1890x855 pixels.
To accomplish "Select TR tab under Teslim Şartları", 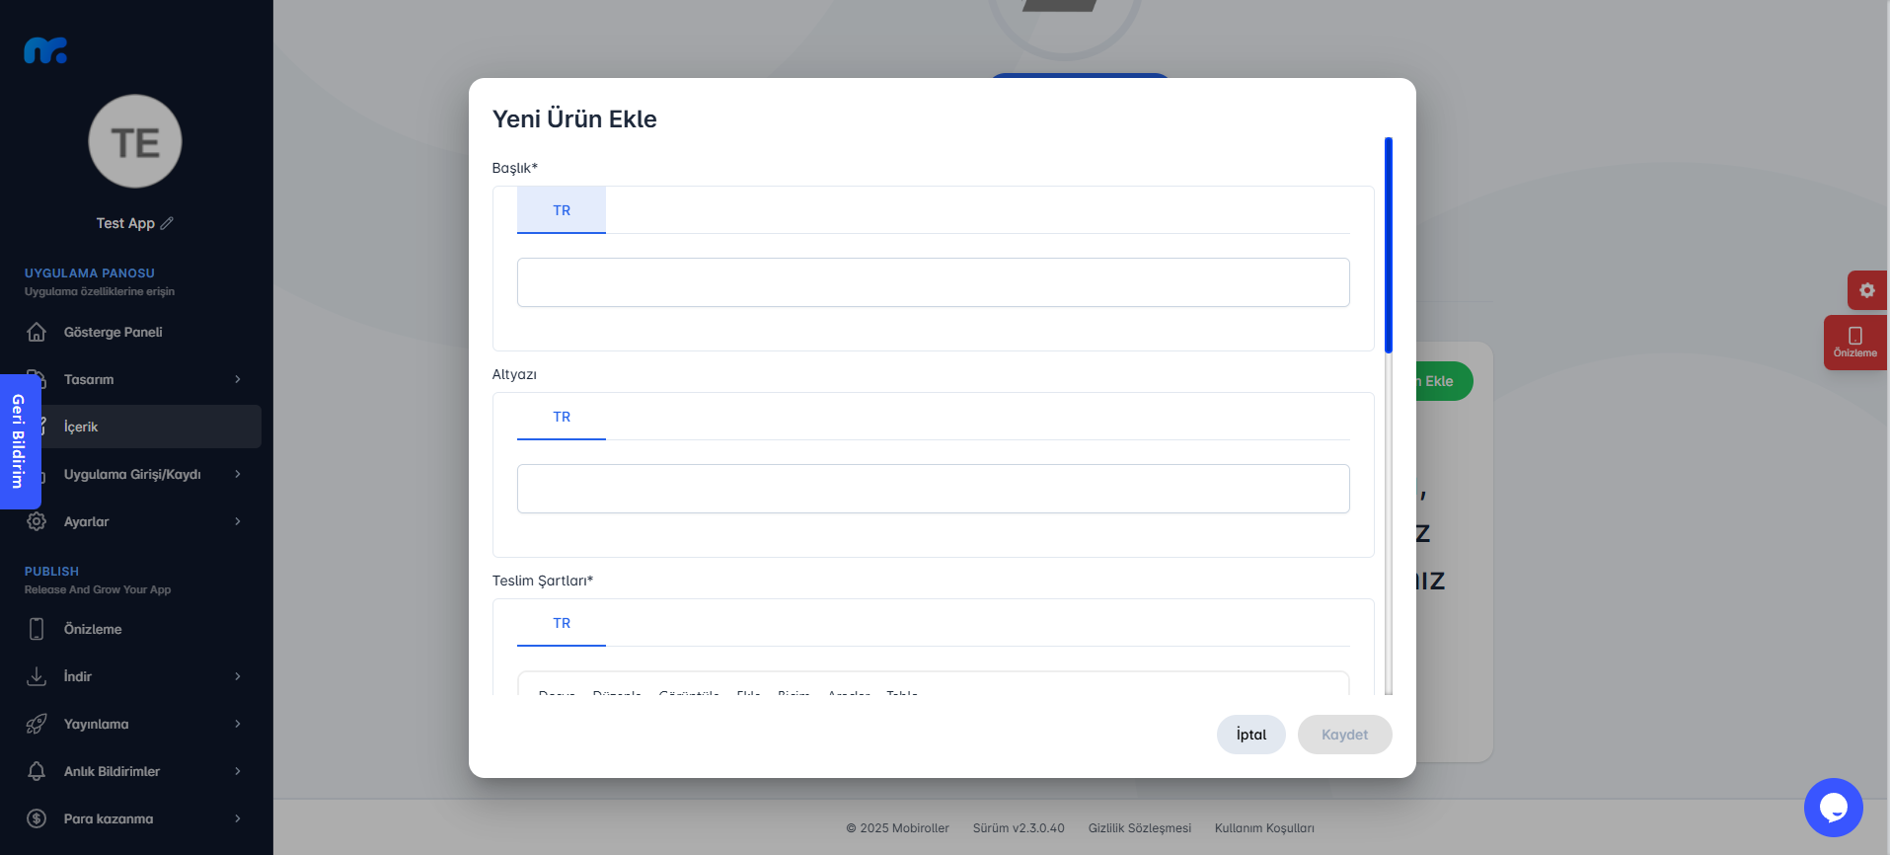I will pos(562,623).
